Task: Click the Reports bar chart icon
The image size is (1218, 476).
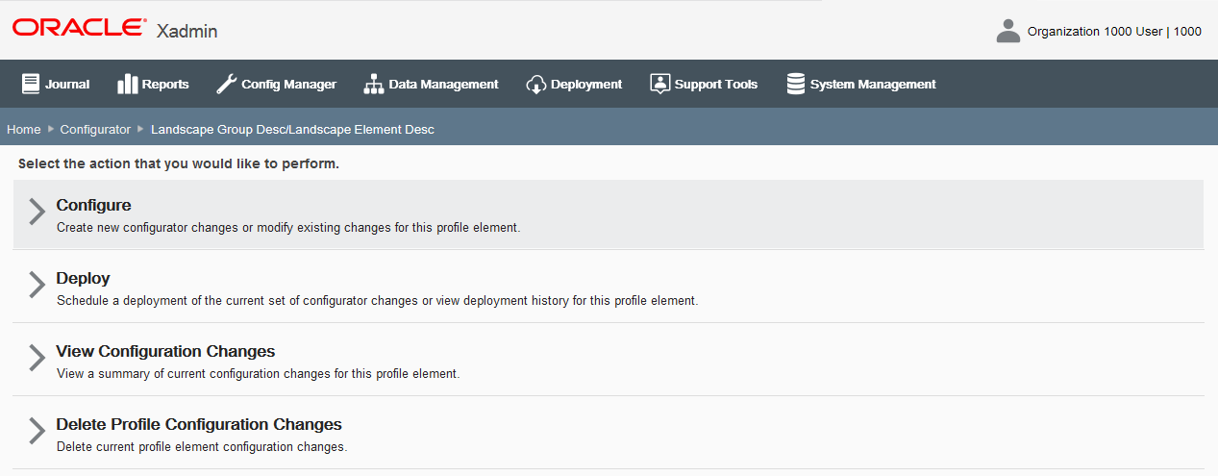Action: point(127,84)
